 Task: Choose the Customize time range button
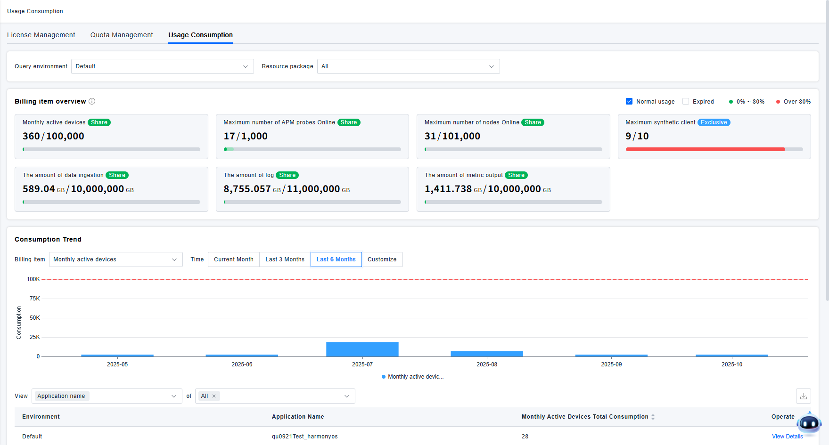(x=382, y=259)
